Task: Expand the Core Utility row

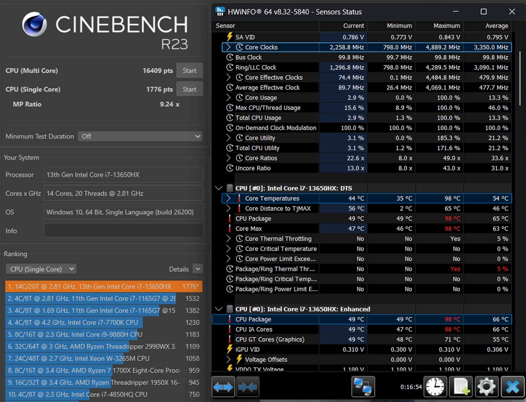Action: pos(228,138)
